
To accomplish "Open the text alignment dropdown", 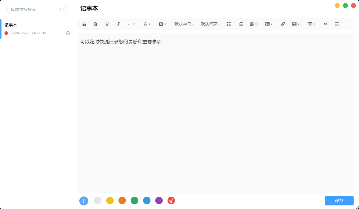I will tap(253, 24).
